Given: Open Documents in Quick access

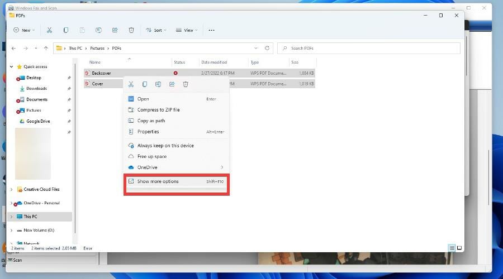Looking at the screenshot, I should pos(37,100).
